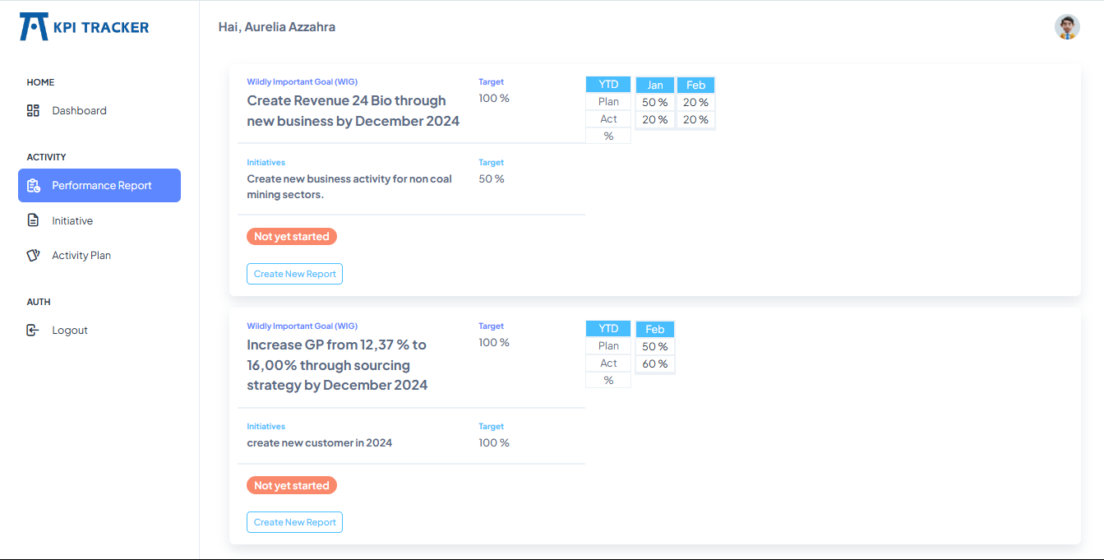Open the Initiative menu item
Viewport: 1104px width, 560px height.
(x=99, y=220)
